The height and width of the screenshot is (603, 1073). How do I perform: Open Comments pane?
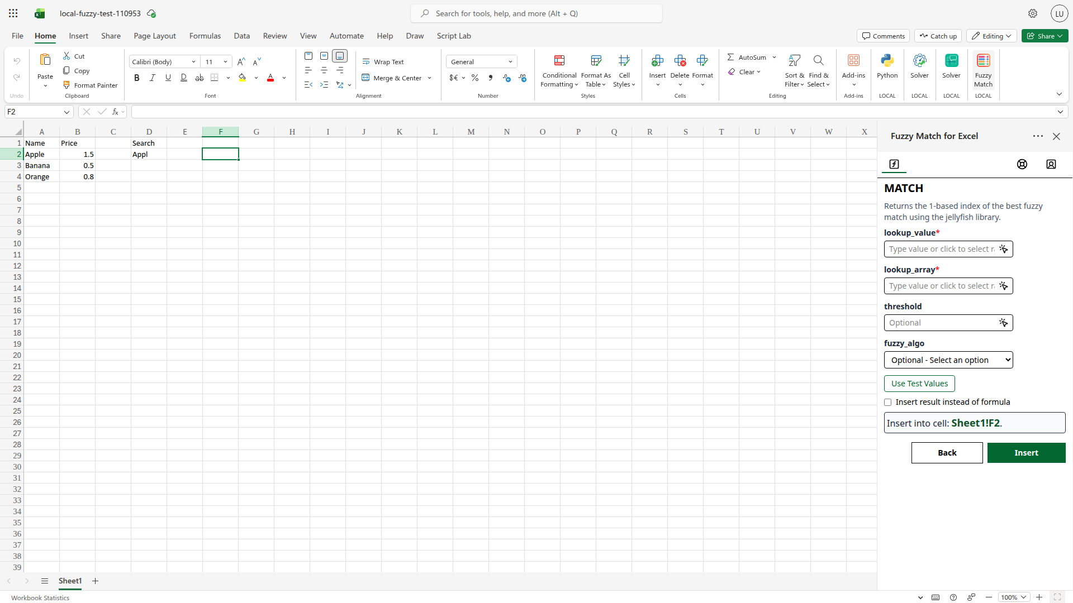coord(883,36)
